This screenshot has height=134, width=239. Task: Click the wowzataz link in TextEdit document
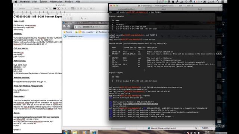tap(32, 25)
